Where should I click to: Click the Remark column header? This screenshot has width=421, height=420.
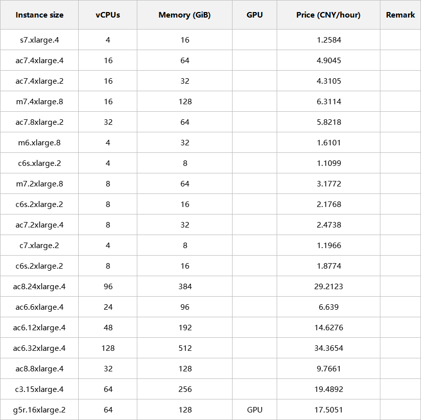(400, 15)
